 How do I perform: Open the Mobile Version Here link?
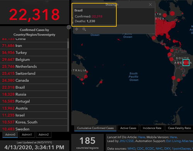(x=173, y=137)
